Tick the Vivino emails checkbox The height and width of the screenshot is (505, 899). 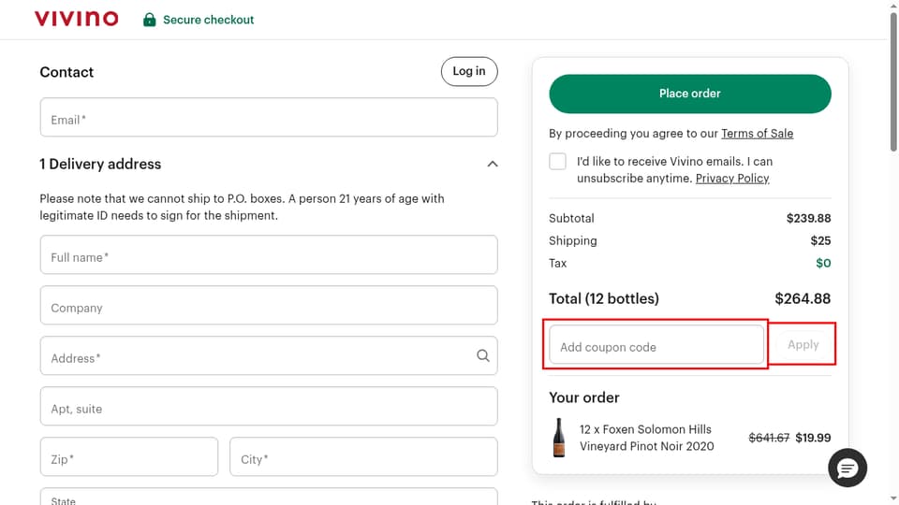tap(557, 162)
